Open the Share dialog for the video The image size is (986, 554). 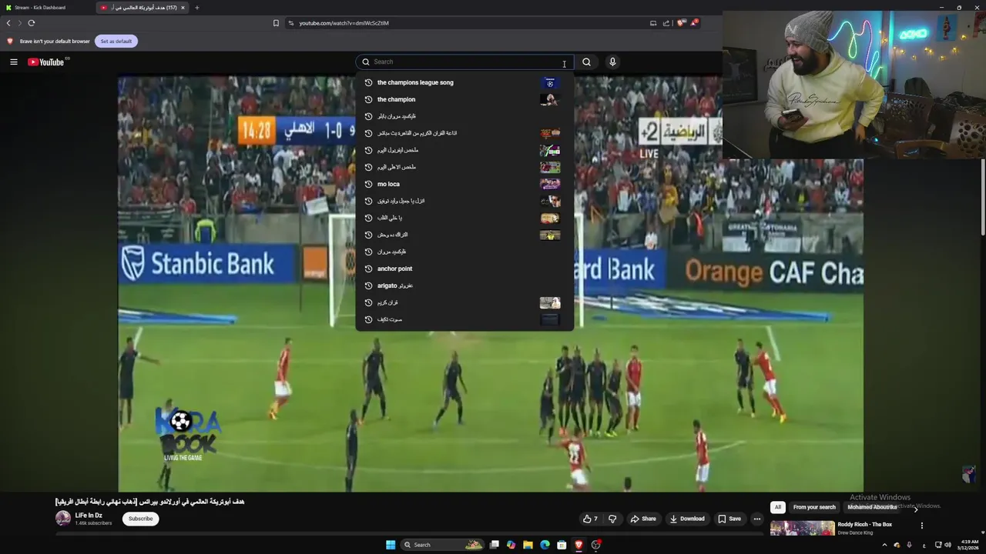643,519
